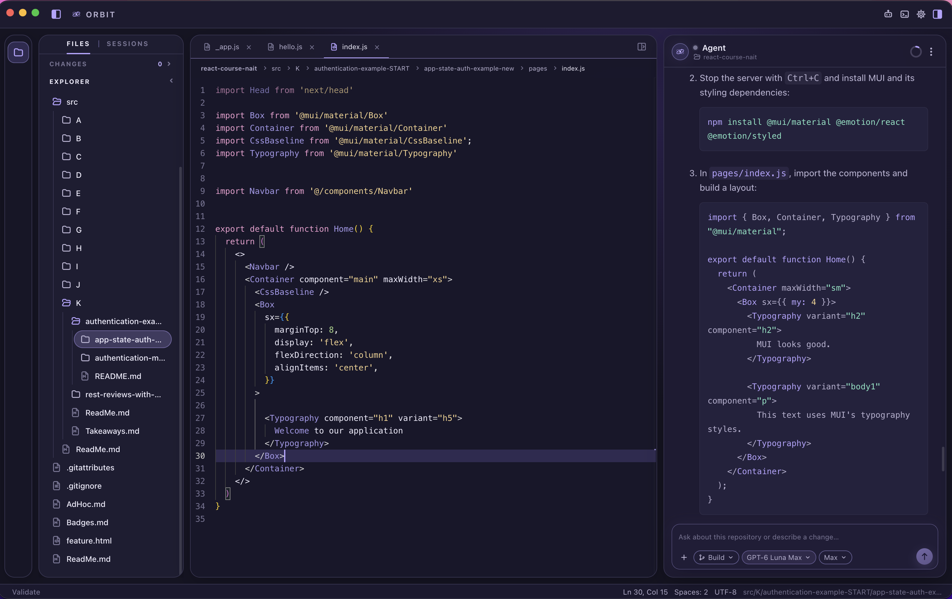Click authentication-example-START breadcrumb

tap(362, 69)
